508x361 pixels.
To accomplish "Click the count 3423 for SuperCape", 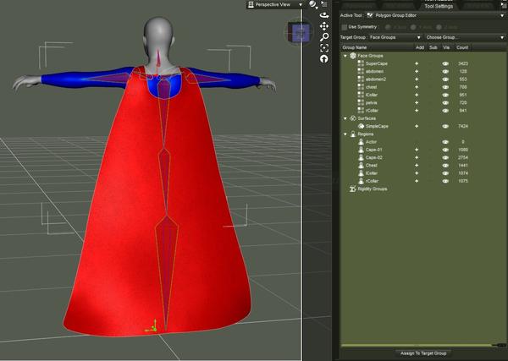I will point(462,63).
